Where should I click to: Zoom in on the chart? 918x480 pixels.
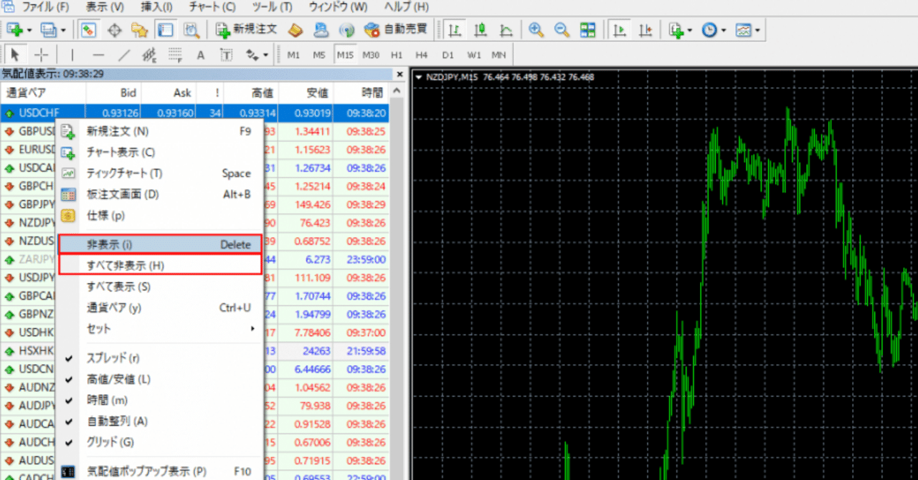(535, 29)
